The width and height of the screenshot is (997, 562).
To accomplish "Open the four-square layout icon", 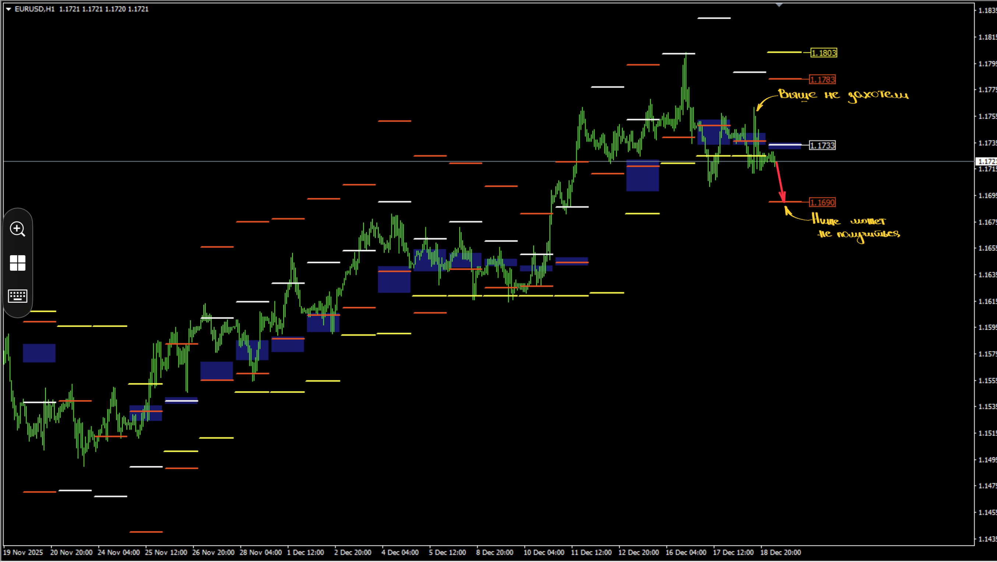I will tap(17, 263).
